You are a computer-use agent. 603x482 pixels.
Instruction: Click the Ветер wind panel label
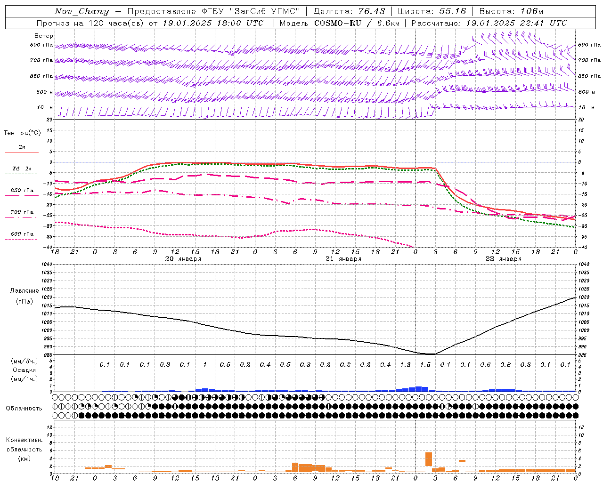(44, 36)
